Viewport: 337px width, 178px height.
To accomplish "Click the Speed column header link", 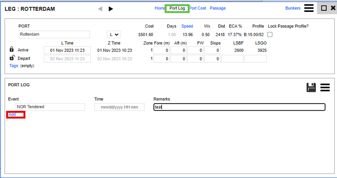I will pyautogui.click(x=187, y=26).
